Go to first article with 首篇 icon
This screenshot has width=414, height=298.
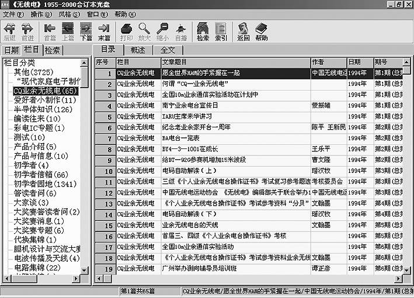tap(50, 32)
